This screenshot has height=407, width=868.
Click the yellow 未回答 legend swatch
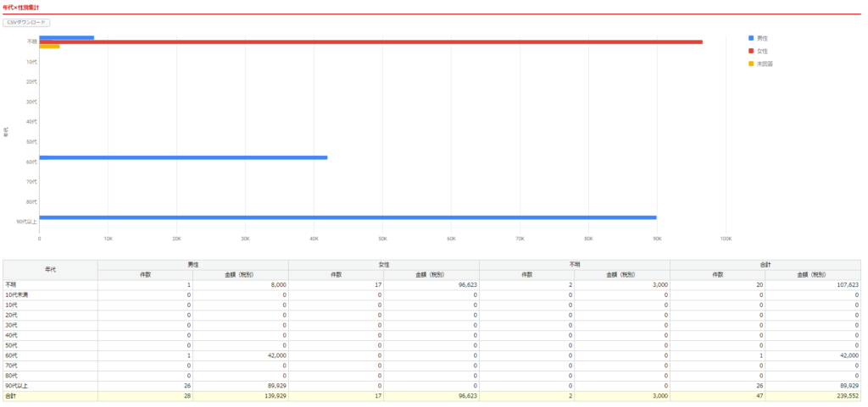coord(751,63)
